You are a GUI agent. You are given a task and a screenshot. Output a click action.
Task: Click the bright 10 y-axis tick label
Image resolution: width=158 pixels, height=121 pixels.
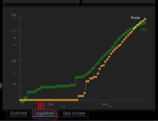tap(14, 84)
